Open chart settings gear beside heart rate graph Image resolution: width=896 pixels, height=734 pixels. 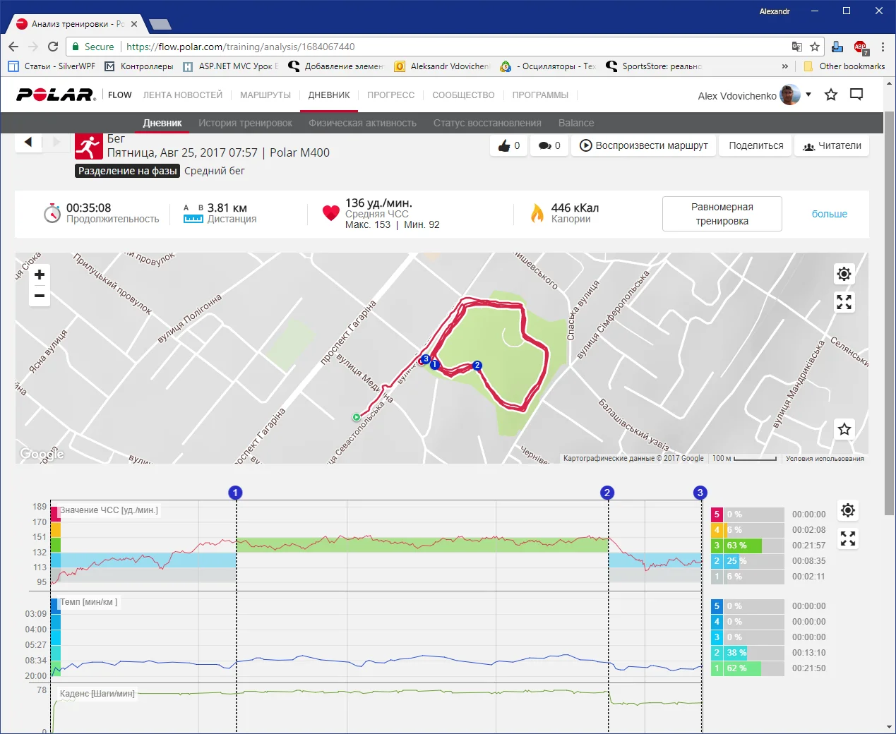(848, 510)
